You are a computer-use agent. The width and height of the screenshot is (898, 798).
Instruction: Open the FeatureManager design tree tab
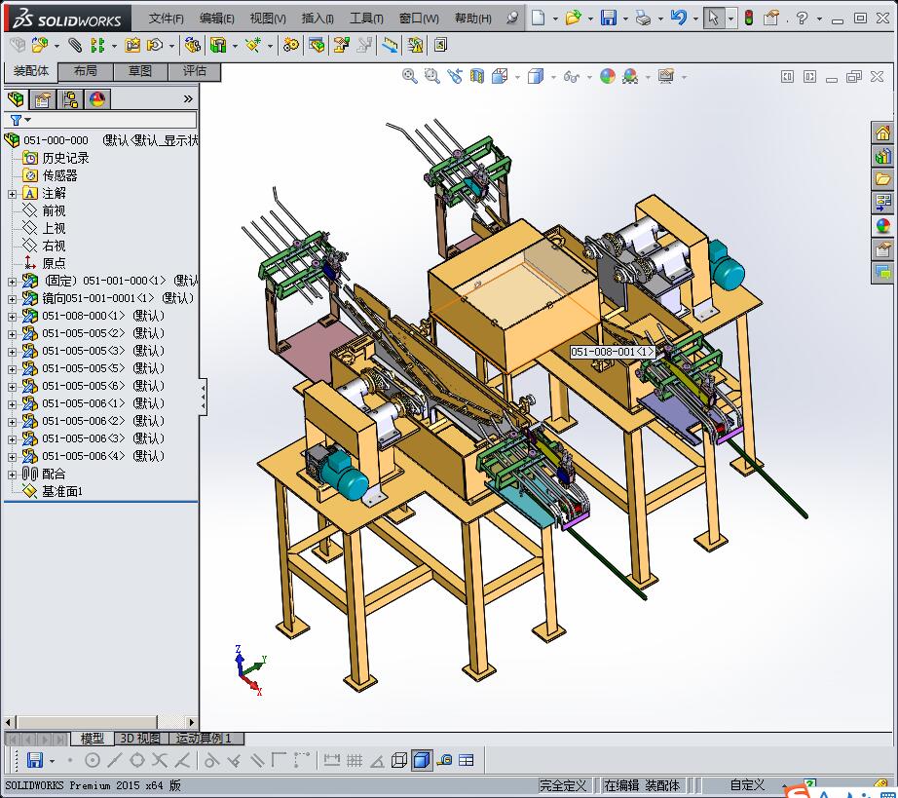tap(16, 98)
